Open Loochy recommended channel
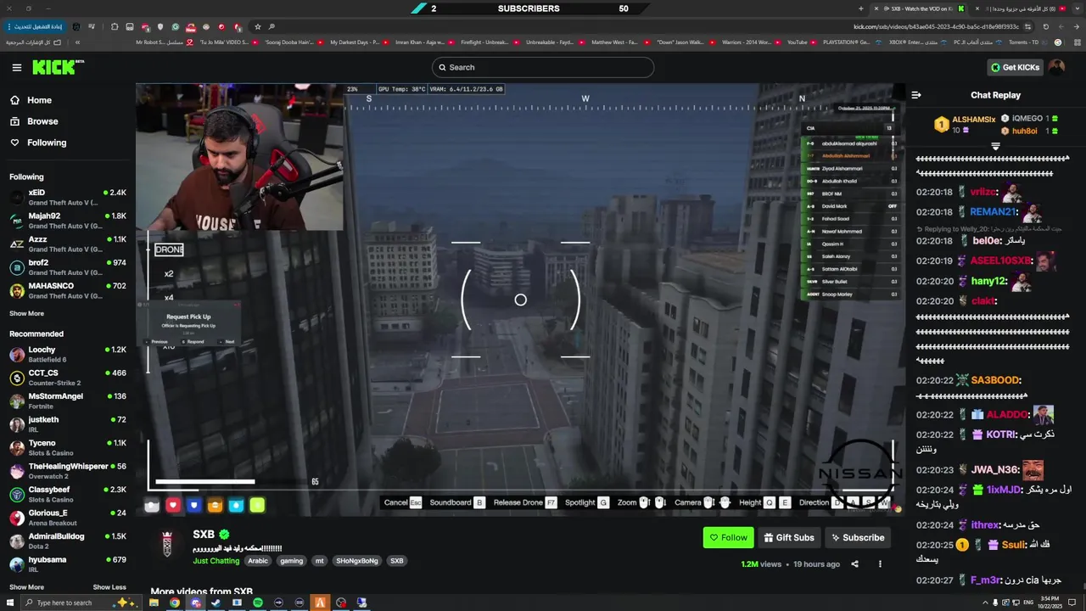The height and width of the screenshot is (611, 1086). click(68, 354)
